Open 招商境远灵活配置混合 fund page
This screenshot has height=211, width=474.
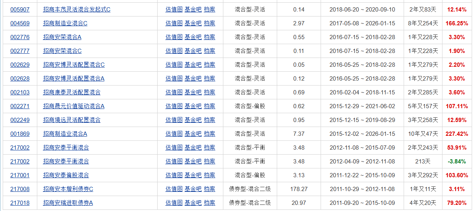tap(72, 120)
